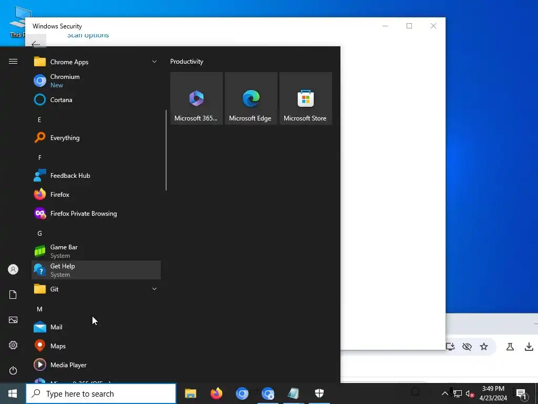Open Game Bar
Screen dimensions: 538x404
96,251
